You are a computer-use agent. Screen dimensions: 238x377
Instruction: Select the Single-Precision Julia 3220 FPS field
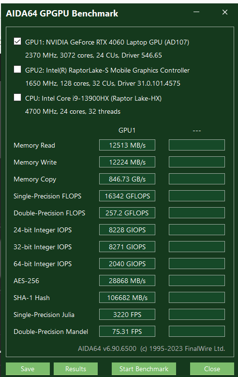[127, 315]
